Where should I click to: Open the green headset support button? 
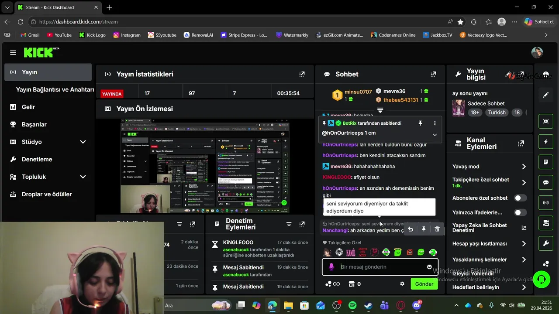pos(542,279)
